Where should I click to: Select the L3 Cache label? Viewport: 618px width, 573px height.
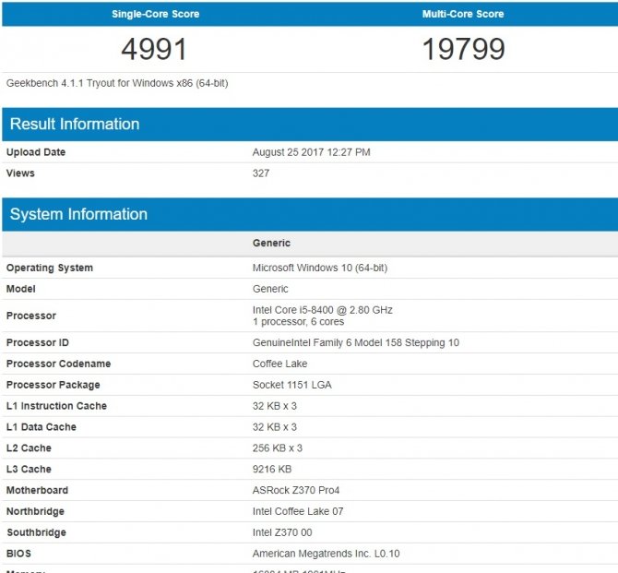pyautogui.click(x=29, y=470)
